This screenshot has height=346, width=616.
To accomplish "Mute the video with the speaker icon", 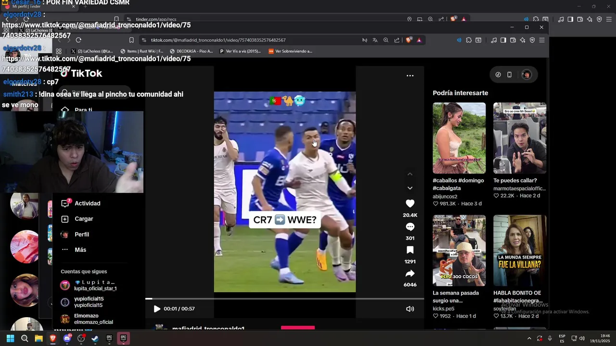I will 410,309.
